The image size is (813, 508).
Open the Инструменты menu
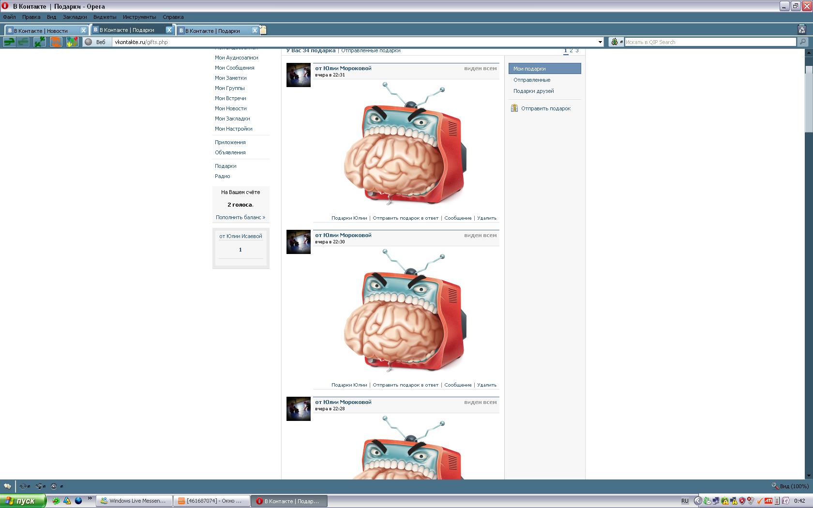[139, 17]
